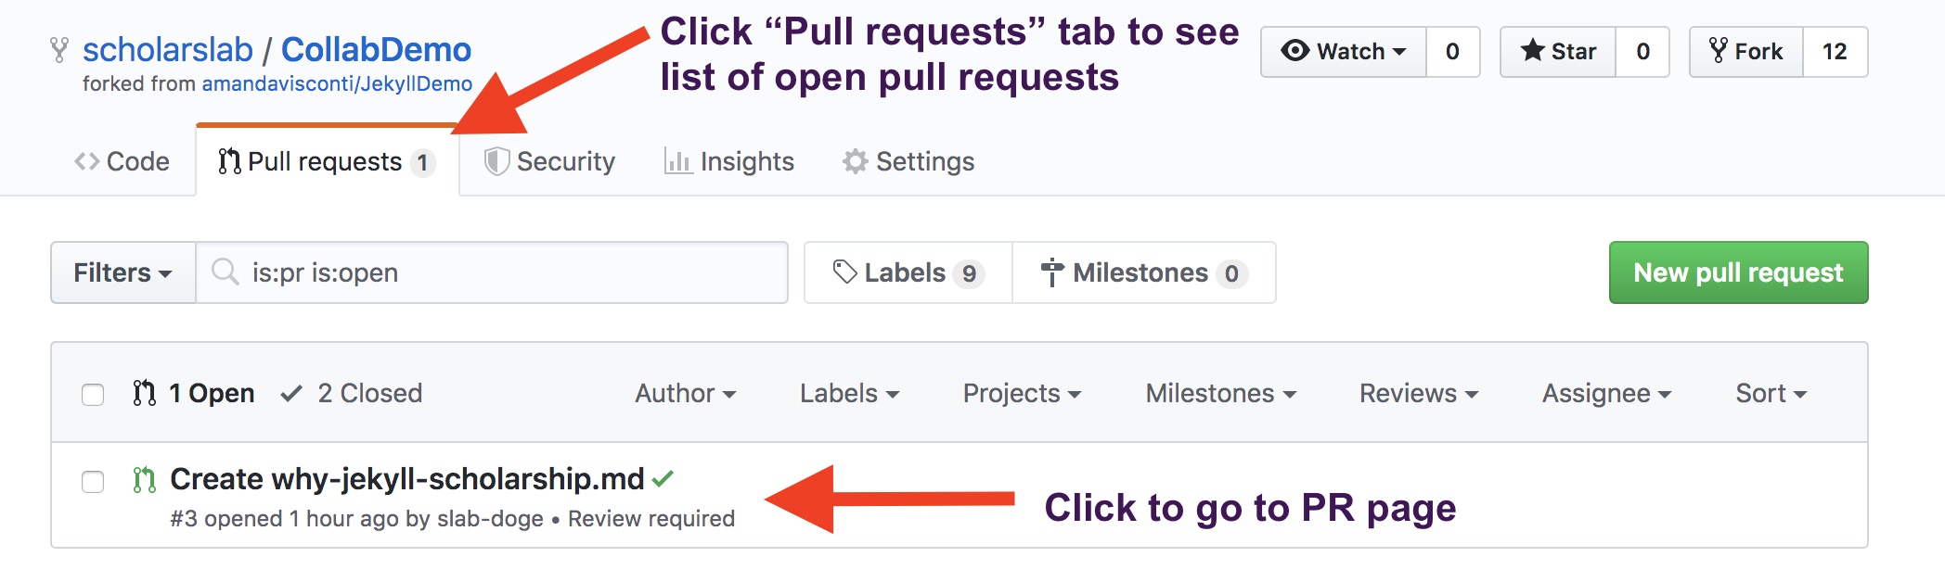Click the repository fork icon beside scholarslab

tap(59, 51)
